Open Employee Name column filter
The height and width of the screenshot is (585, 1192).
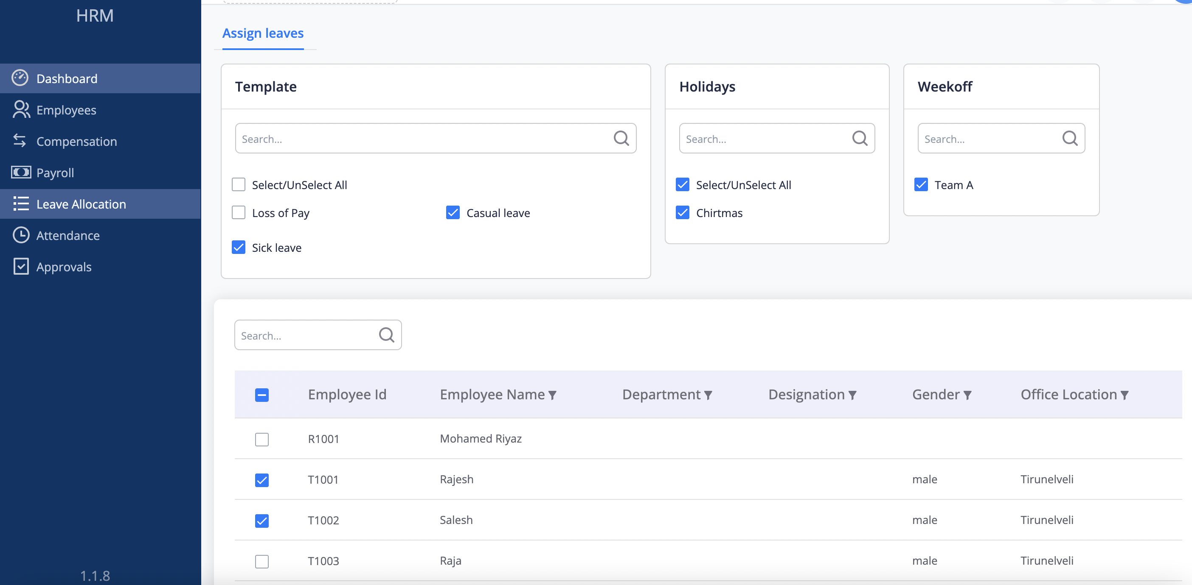click(x=552, y=395)
